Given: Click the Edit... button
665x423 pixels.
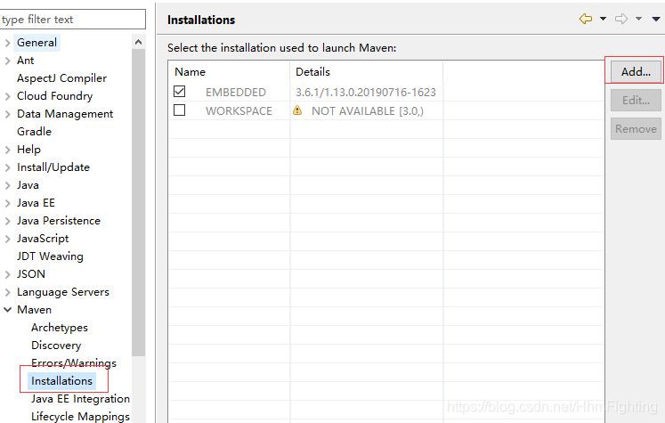Looking at the screenshot, I should coord(636,100).
